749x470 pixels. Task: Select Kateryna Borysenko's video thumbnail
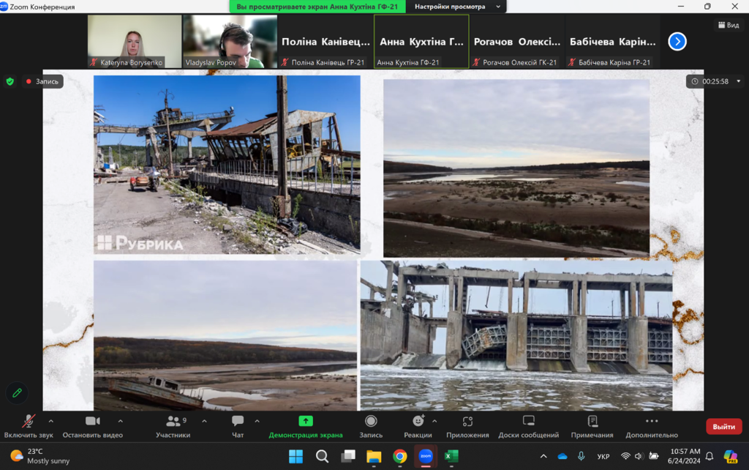135,42
